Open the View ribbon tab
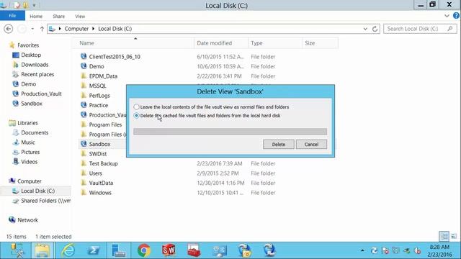Screen dimensions: 461x259 80,17
